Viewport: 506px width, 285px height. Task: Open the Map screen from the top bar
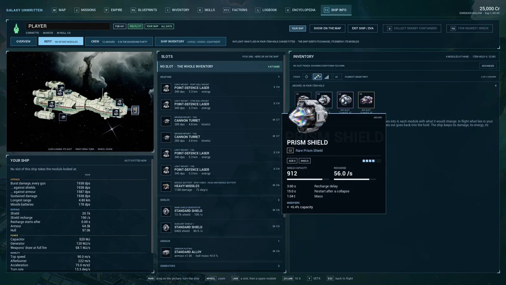point(59,10)
